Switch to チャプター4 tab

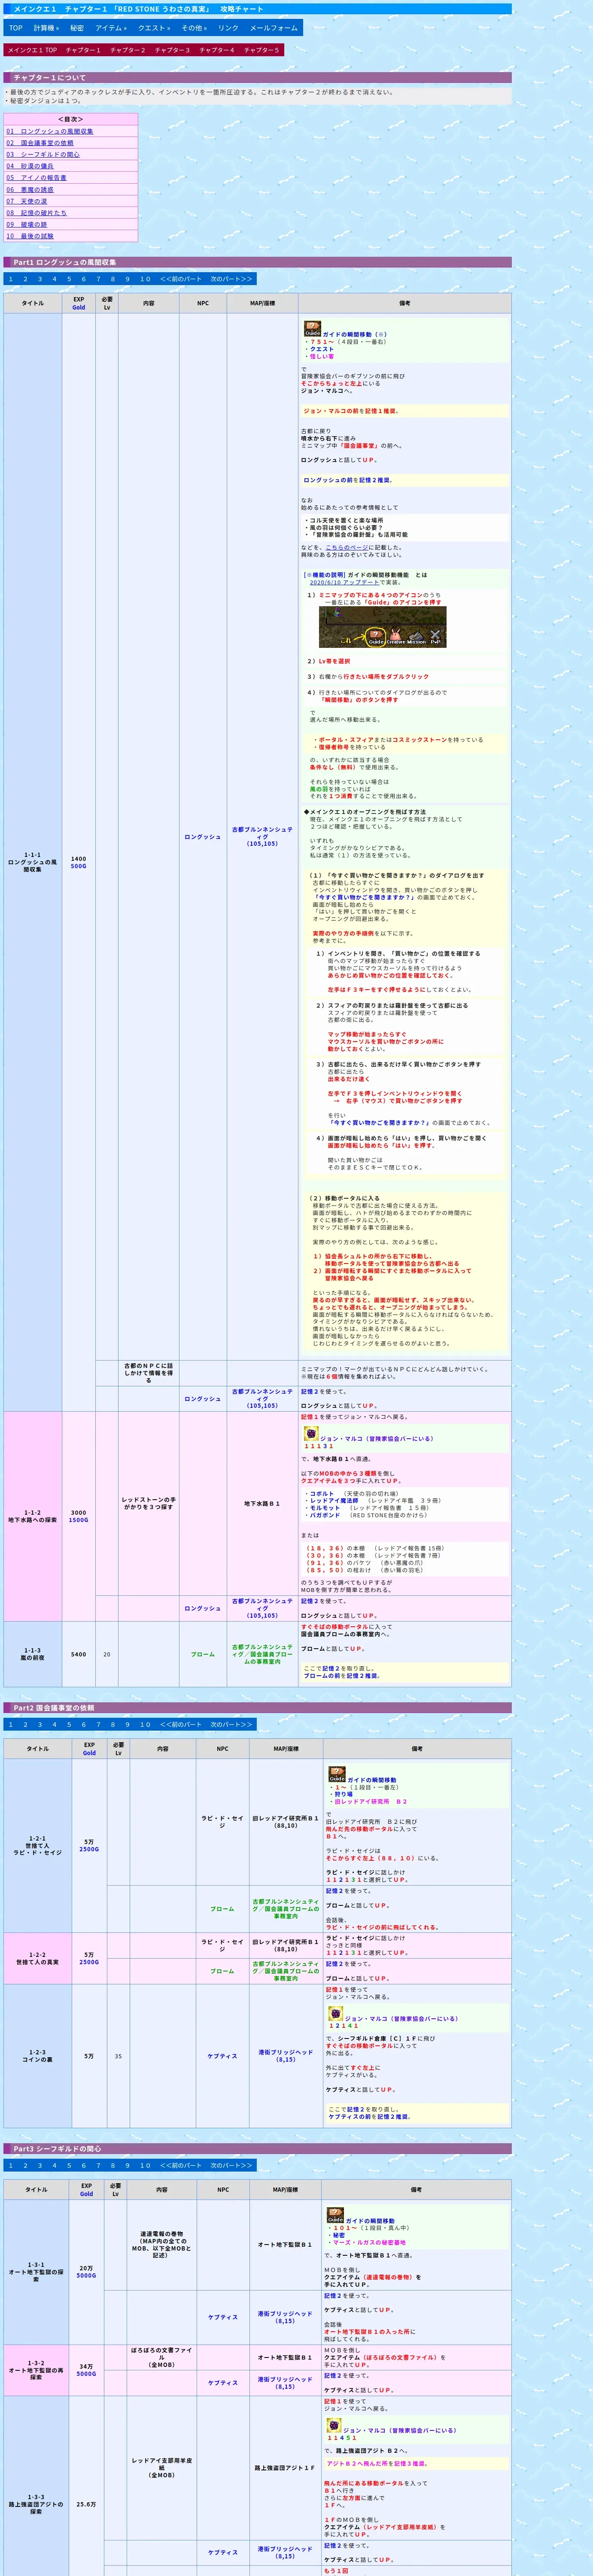[217, 50]
